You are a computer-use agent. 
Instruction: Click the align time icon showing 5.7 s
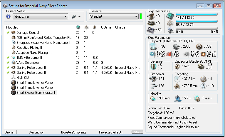(178, 98)
